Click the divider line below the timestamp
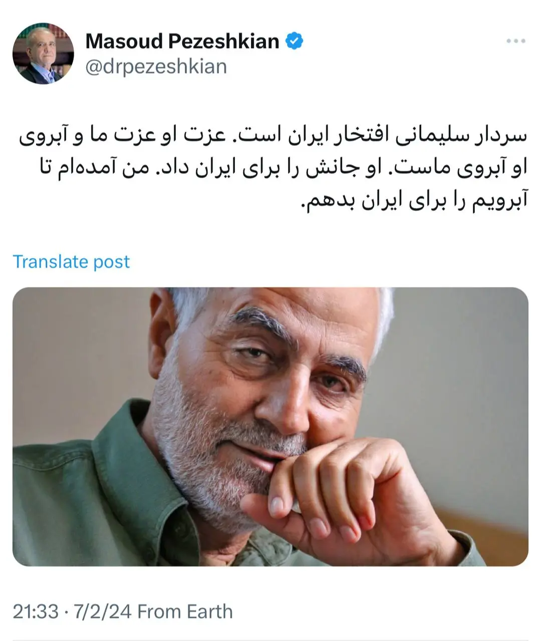This screenshot has width=541, height=641. click(x=270, y=639)
